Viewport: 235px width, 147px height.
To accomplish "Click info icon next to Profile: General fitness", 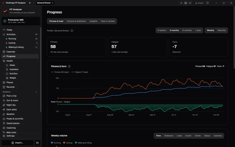I will click(x=72, y=31).
